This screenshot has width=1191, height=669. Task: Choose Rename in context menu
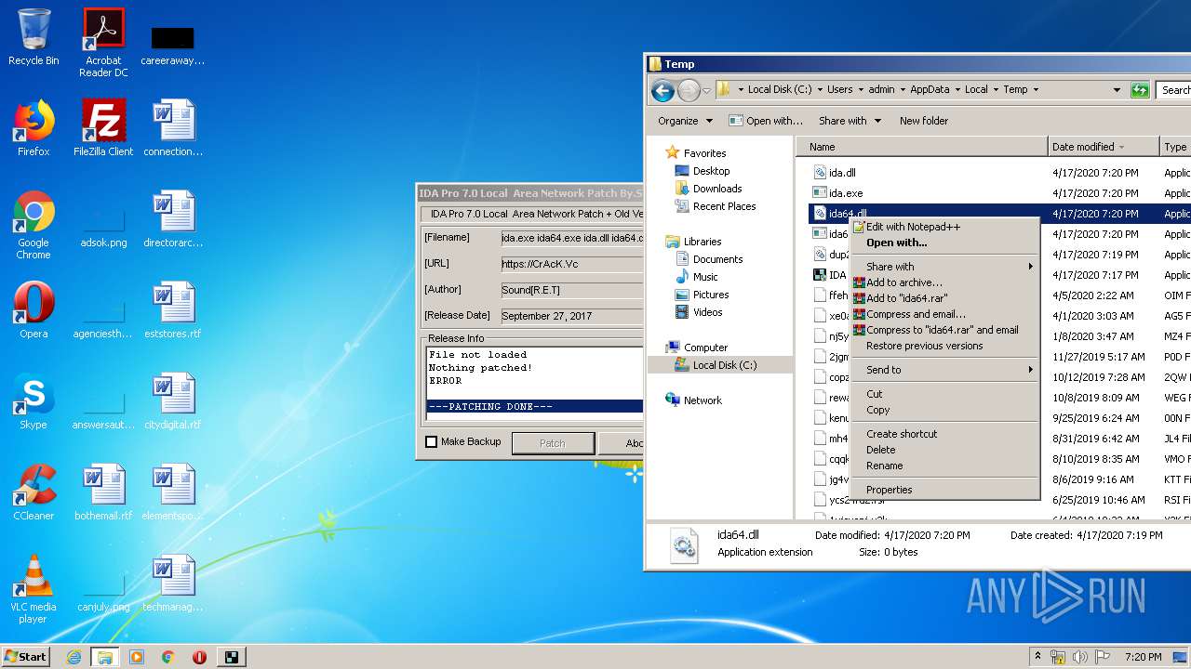tap(944, 466)
